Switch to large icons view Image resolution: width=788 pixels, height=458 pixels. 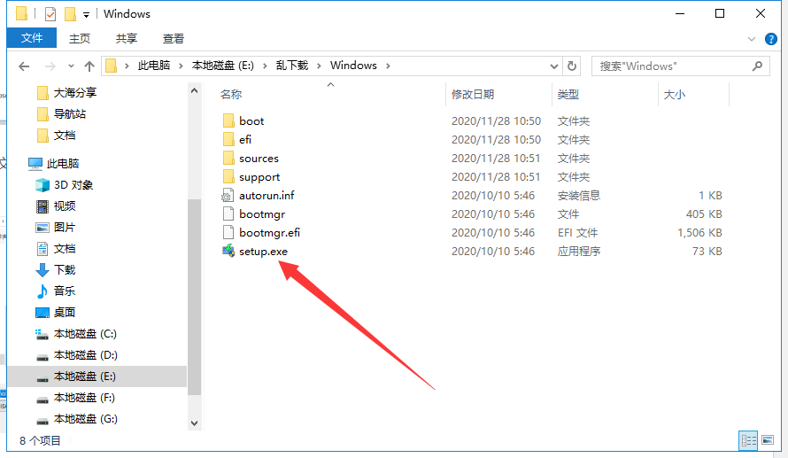(769, 440)
